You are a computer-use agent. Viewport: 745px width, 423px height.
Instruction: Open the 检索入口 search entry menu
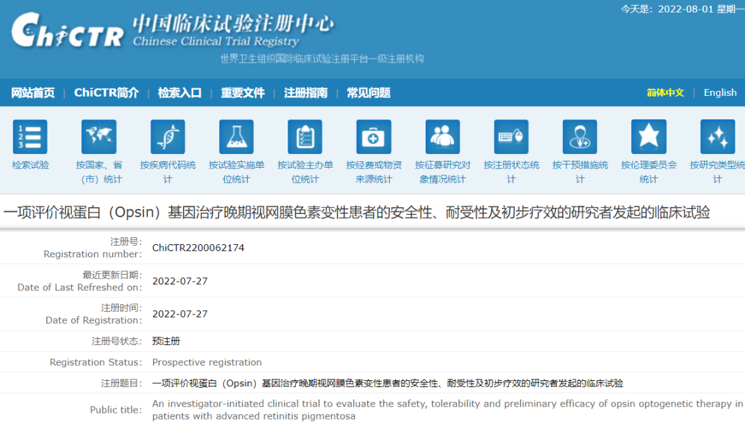click(x=179, y=92)
